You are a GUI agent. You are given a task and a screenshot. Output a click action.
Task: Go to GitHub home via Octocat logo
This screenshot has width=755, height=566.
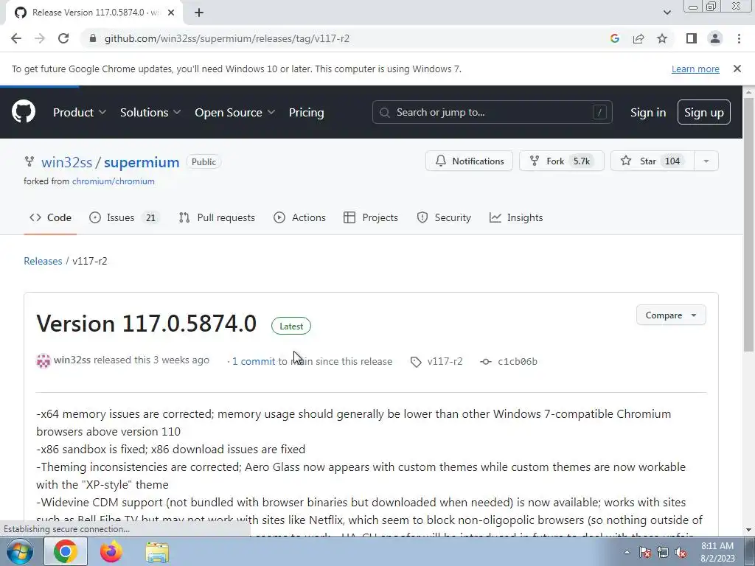(x=24, y=112)
